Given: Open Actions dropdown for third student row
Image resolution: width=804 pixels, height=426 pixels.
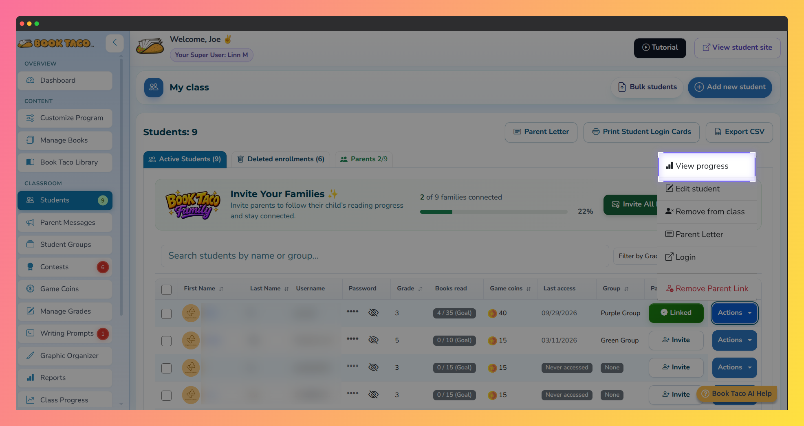Looking at the screenshot, I should point(734,367).
